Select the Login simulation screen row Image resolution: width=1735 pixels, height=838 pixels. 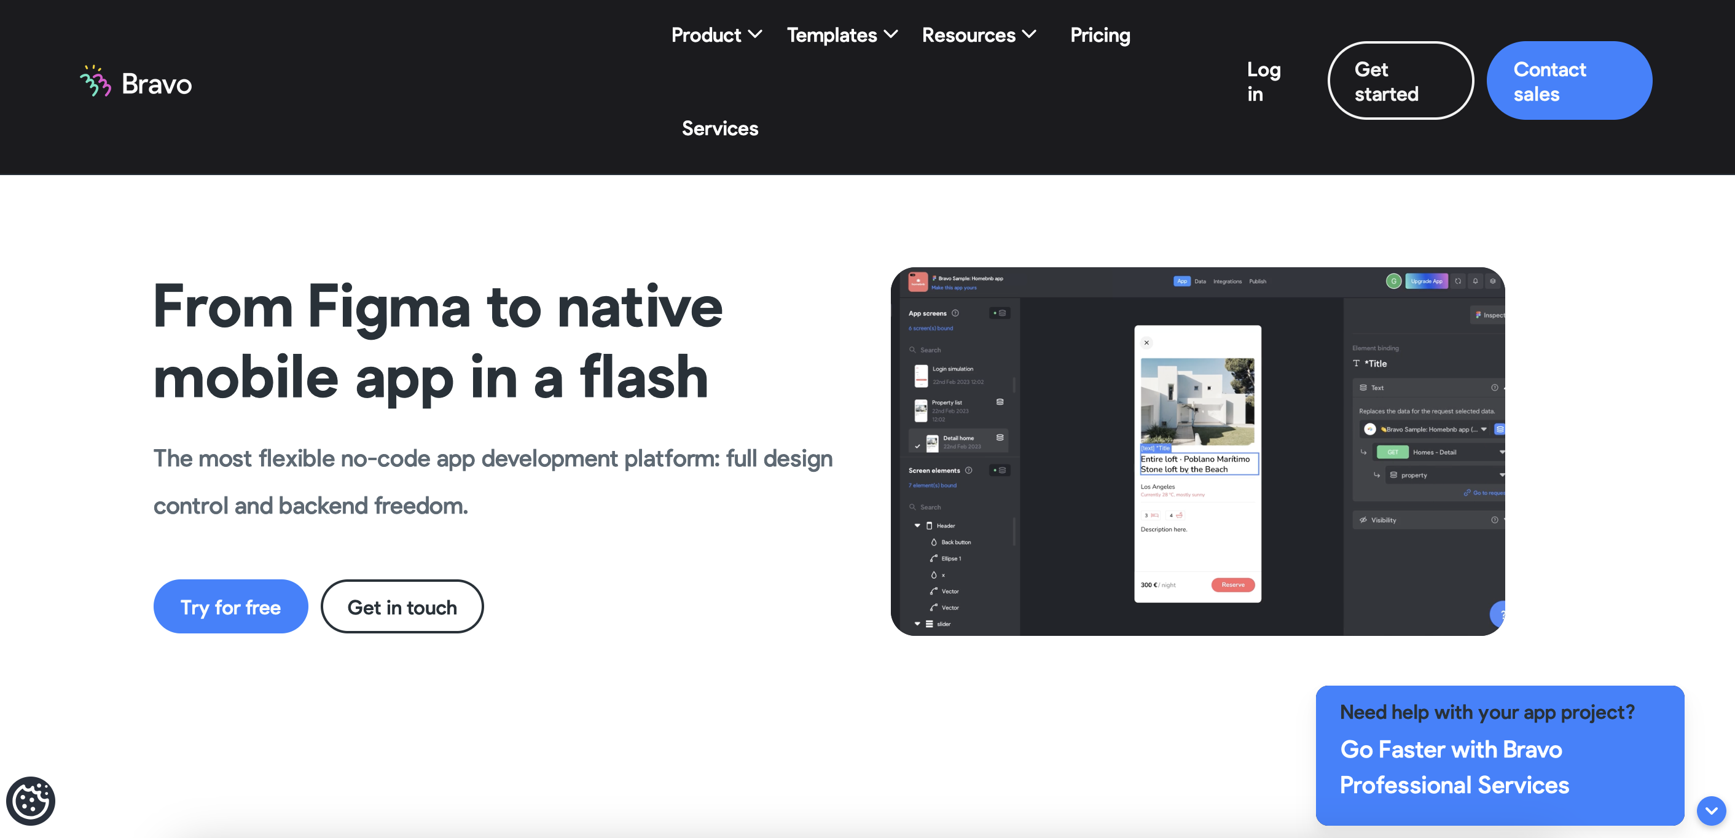point(958,375)
